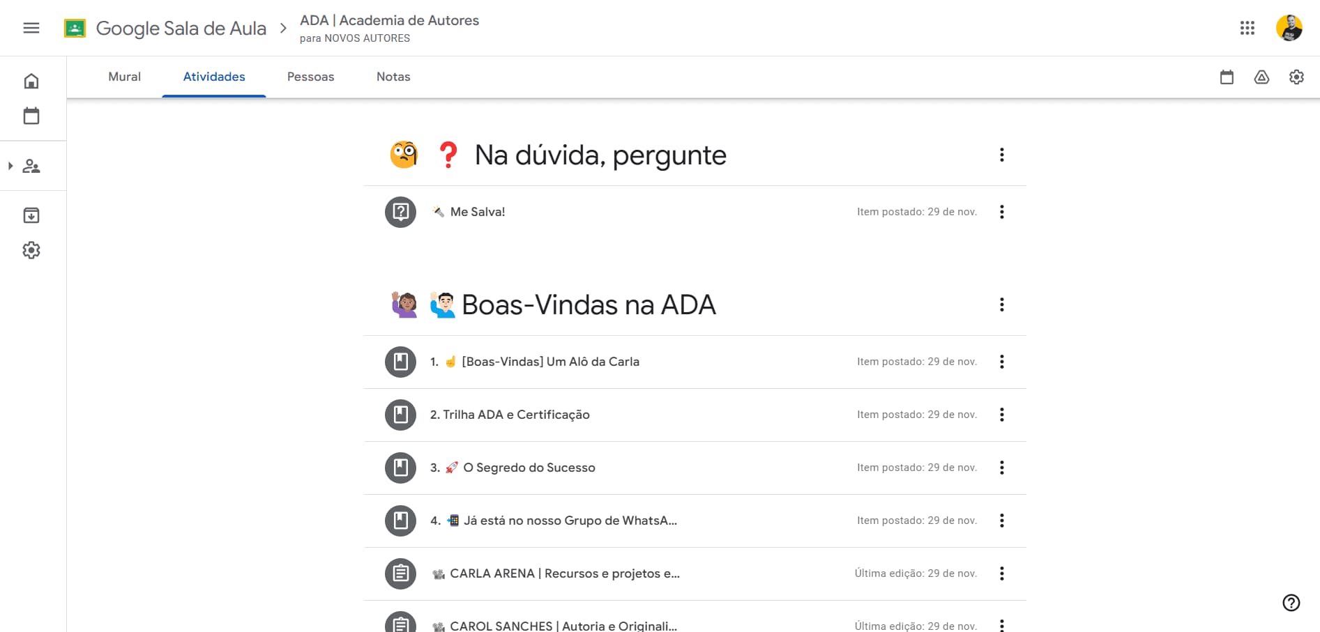Open options for the Boas-Vindas na ADA topic

click(x=1001, y=305)
